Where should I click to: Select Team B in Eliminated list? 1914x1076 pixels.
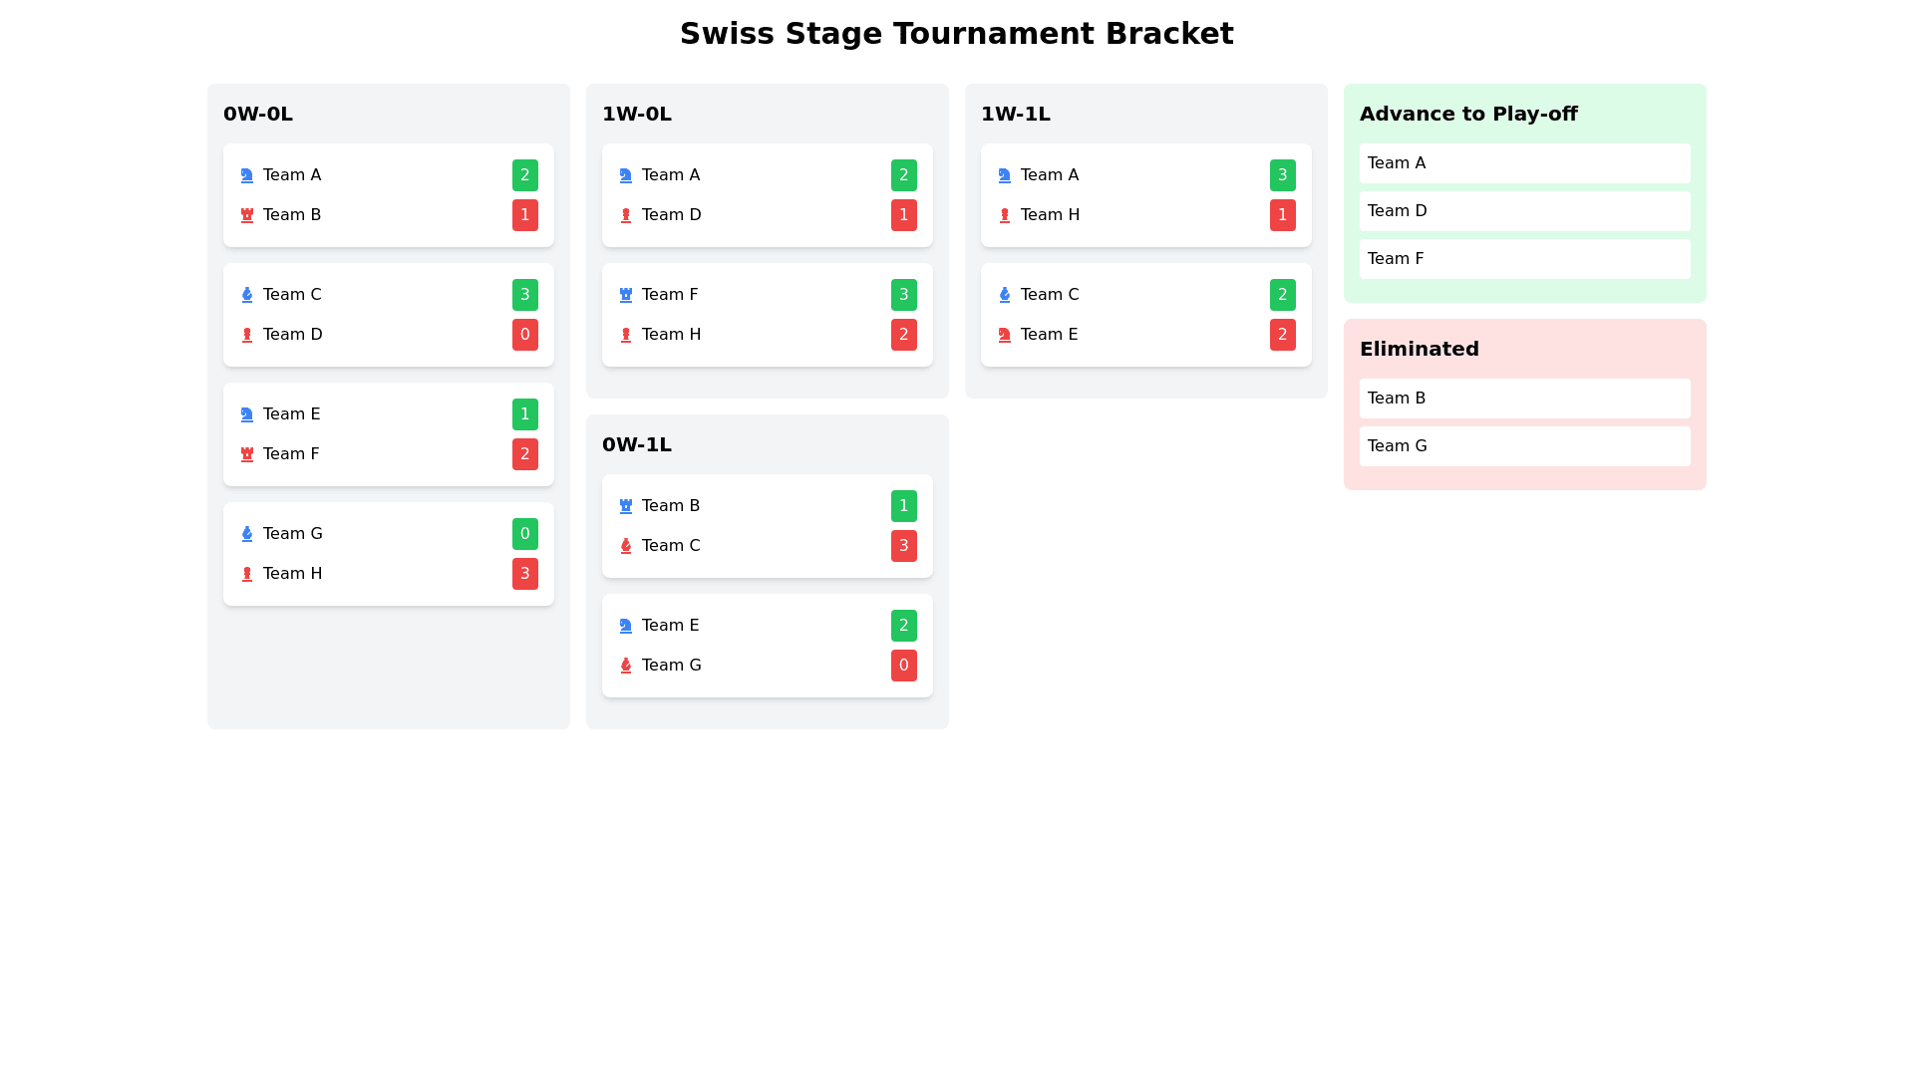pyautogui.click(x=1524, y=399)
